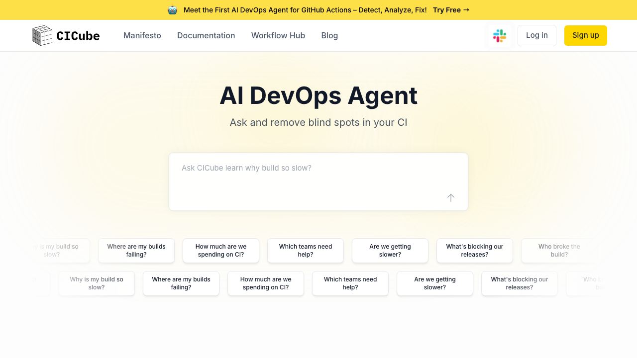The image size is (637, 358).
Task: Choose top-row chip "Are we getting slower?"
Action: click(x=390, y=251)
